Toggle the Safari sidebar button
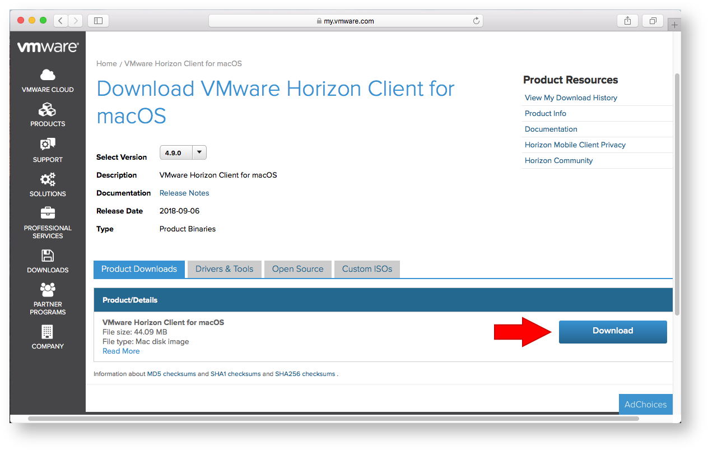Screen dimensions: 708x450 [98, 21]
